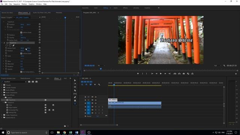This screenshot has height=135, width=240.
Task: Choose the Ripple Edit tool
Action: [75, 87]
